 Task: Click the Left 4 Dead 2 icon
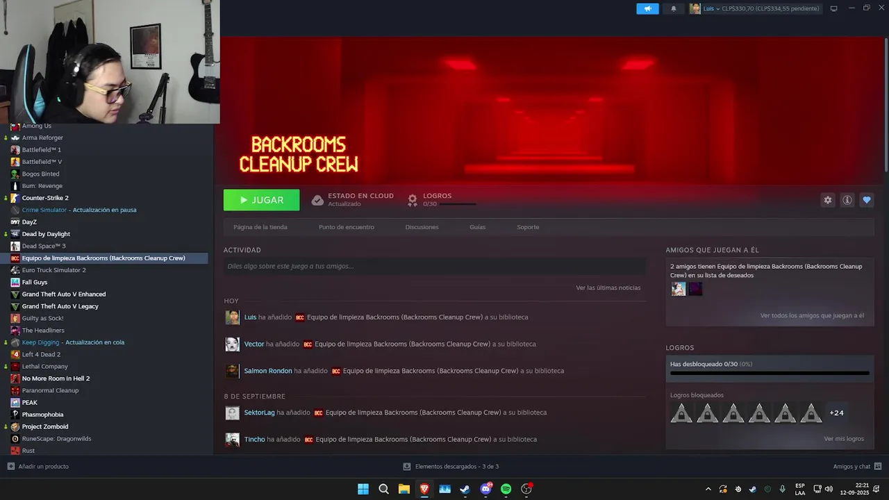(15, 354)
